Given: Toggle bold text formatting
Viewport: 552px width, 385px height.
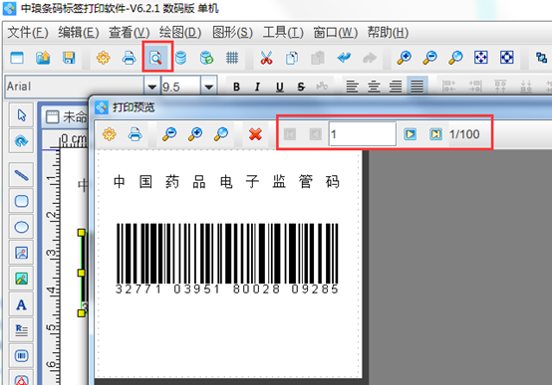Looking at the screenshot, I should click(236, 87).
